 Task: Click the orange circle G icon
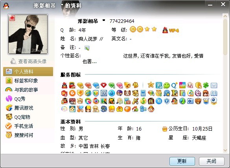pyautogui.click(x=72, y=93)
